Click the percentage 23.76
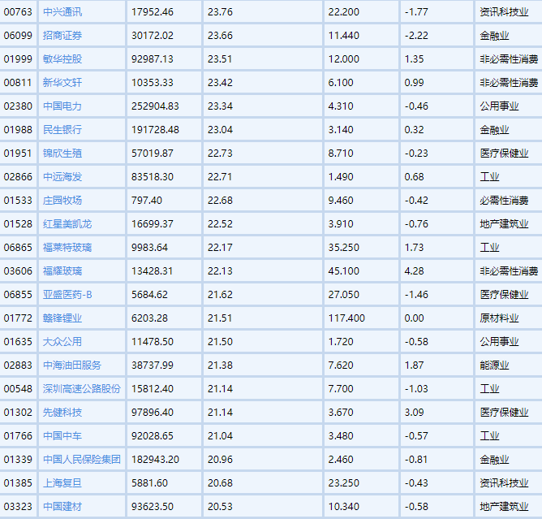This screenshot has height=519, width=542. 220,12
